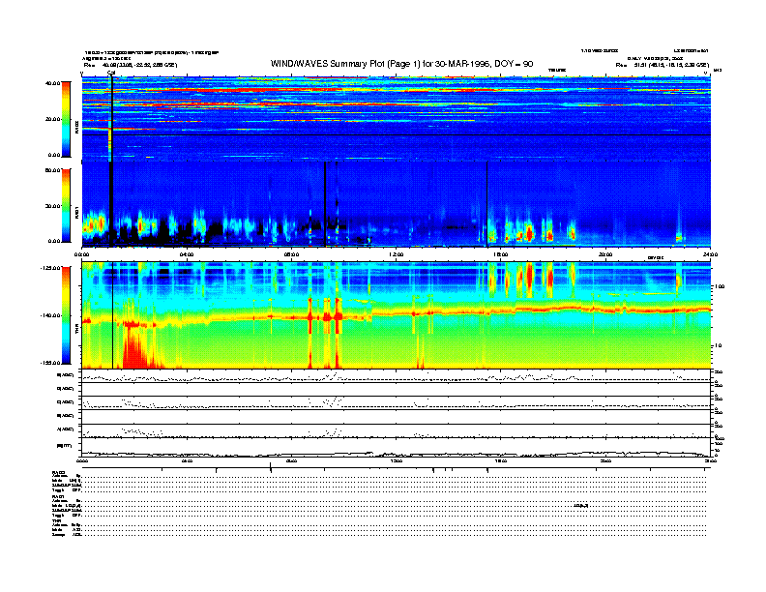The image size is (766, 592).
Task: Click the Cal marker above RAD2 panel
Action: point(111,73)
